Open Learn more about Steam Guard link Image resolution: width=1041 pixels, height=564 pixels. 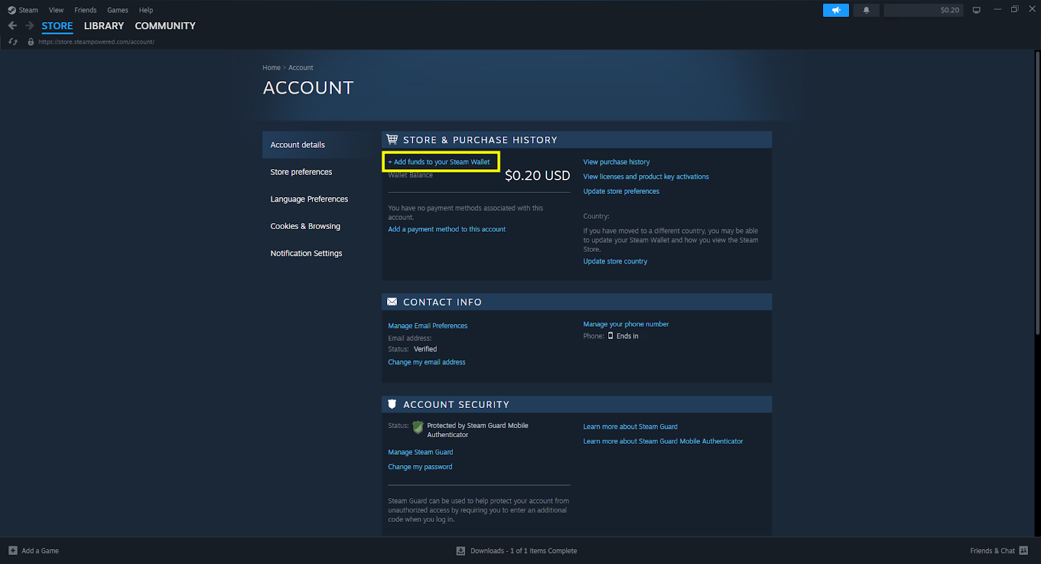coord(630,427)
